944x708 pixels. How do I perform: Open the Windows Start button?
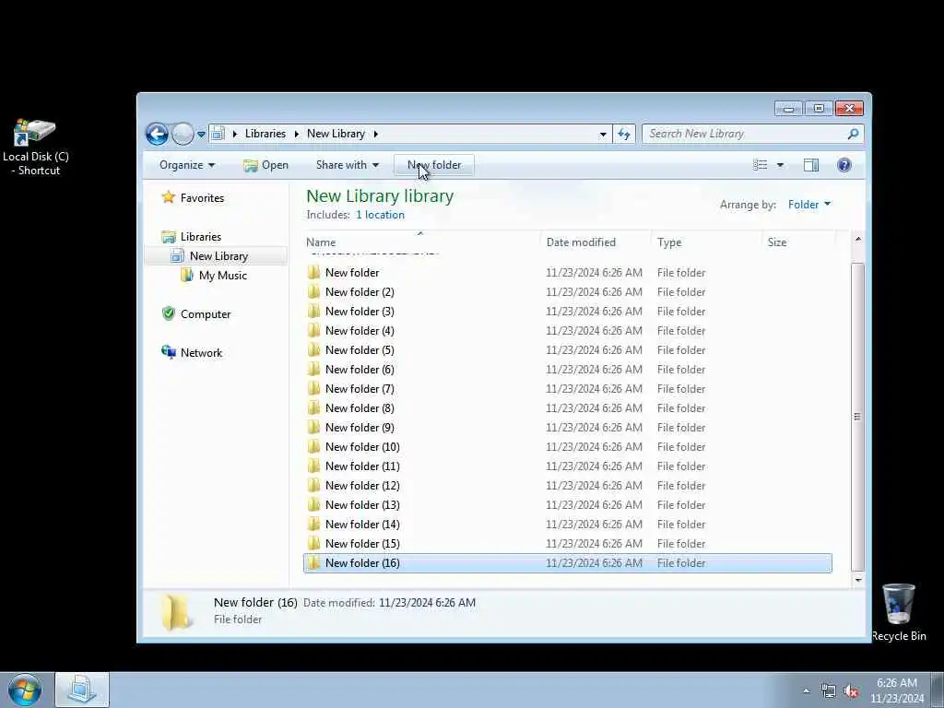25,690
